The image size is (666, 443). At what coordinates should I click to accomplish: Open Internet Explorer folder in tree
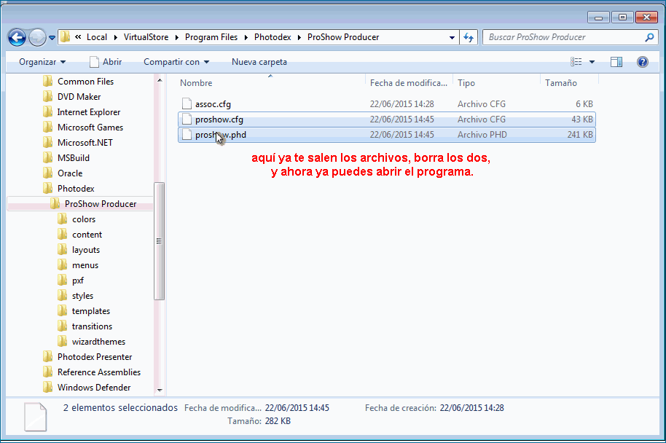pos(89,111)
